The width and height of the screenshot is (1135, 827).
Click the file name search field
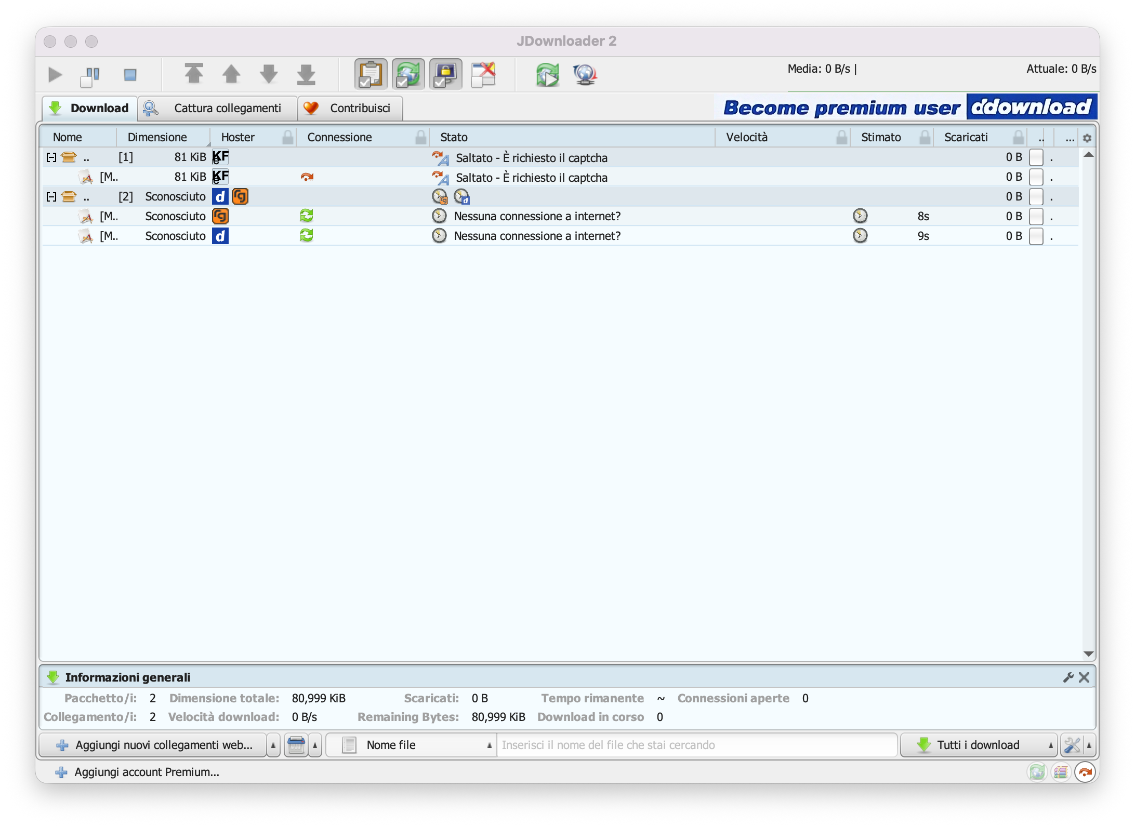(x=696, y=745)
